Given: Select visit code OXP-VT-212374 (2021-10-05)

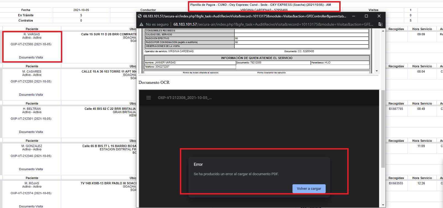Looking at the screenshot, I should tap(31, 193).
